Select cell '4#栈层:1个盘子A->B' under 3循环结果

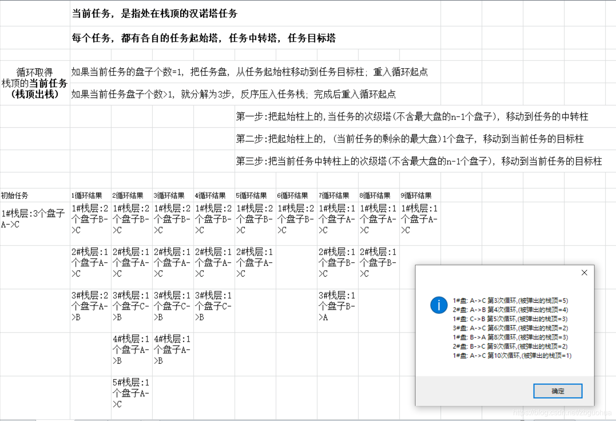click(x=173, y=354)
